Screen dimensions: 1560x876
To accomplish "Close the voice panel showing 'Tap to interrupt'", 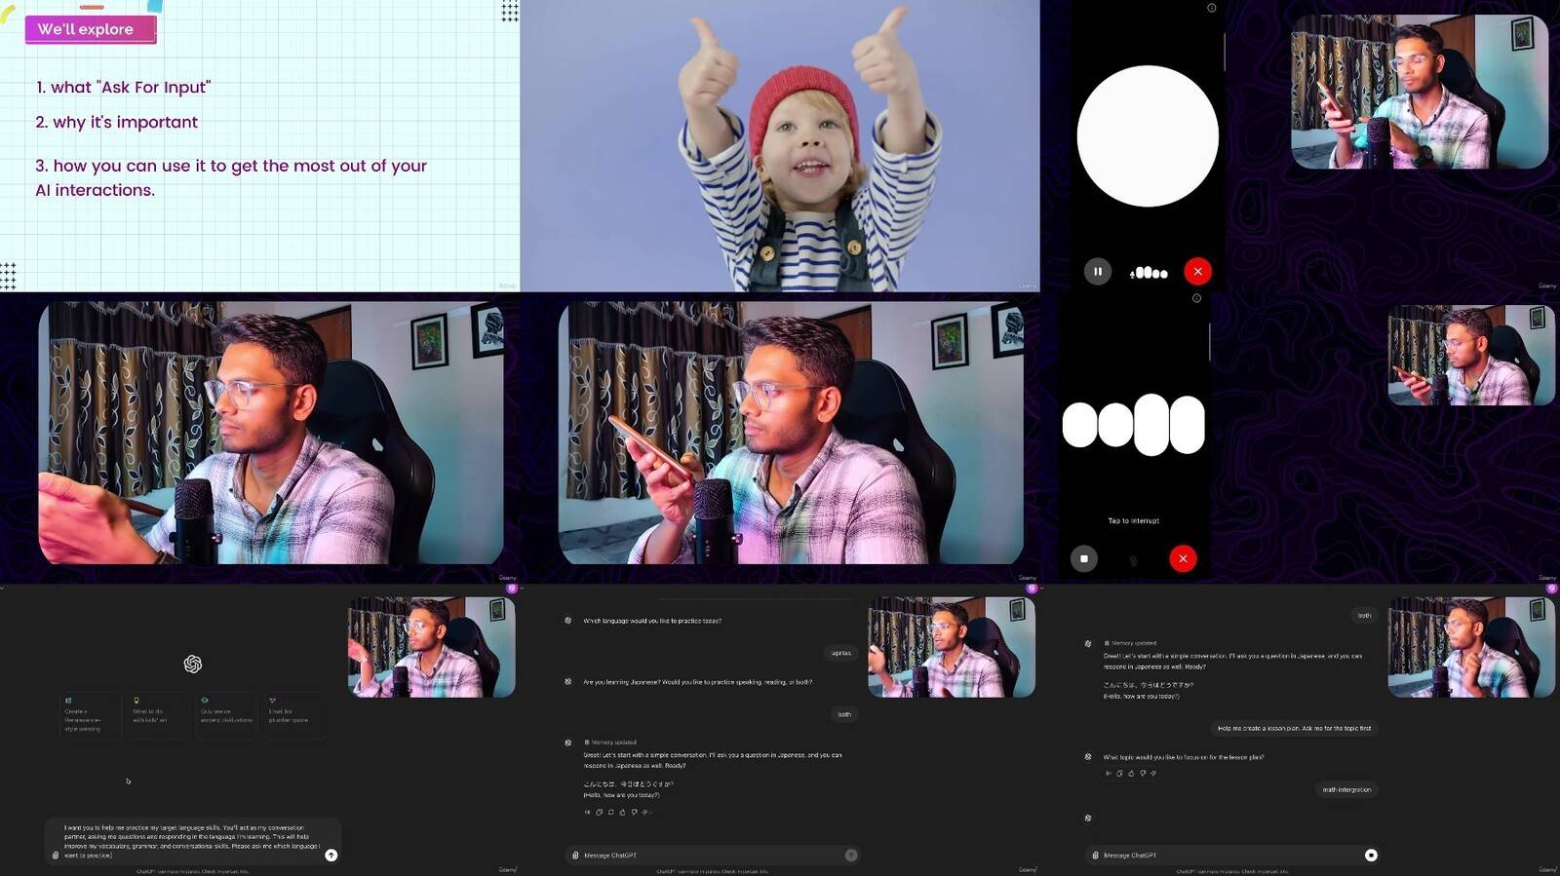I will (x=1183, y=558).
